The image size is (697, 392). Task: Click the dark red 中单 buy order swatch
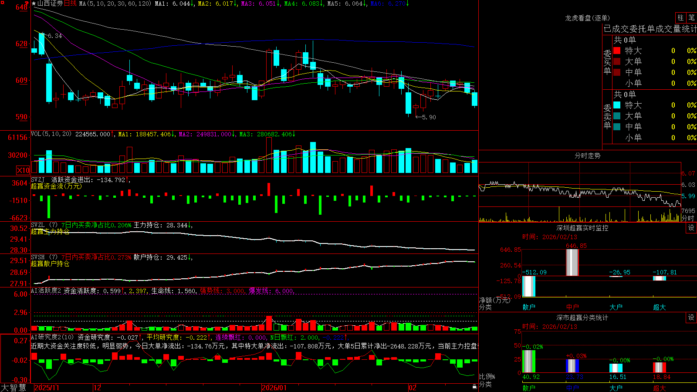(x=617, y=72)
